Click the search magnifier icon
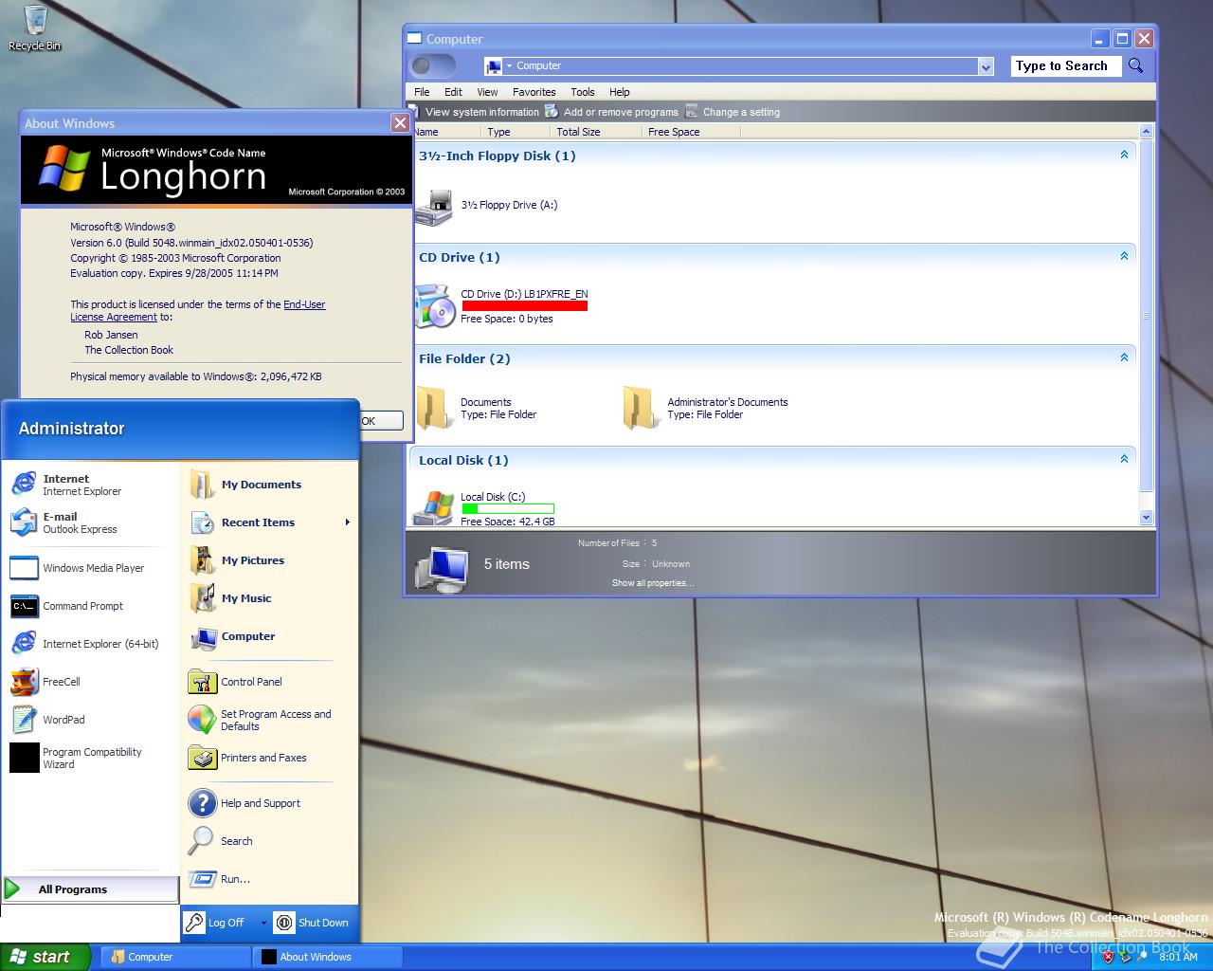The height and width of the screenshot is (971, 1213). (x=1135, y=65)
